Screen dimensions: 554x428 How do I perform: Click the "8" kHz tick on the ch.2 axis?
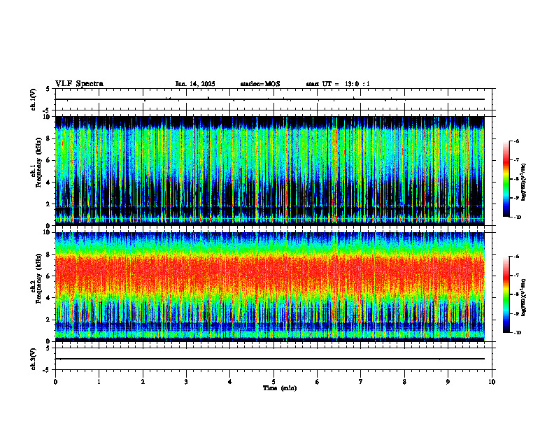point(49,255)
